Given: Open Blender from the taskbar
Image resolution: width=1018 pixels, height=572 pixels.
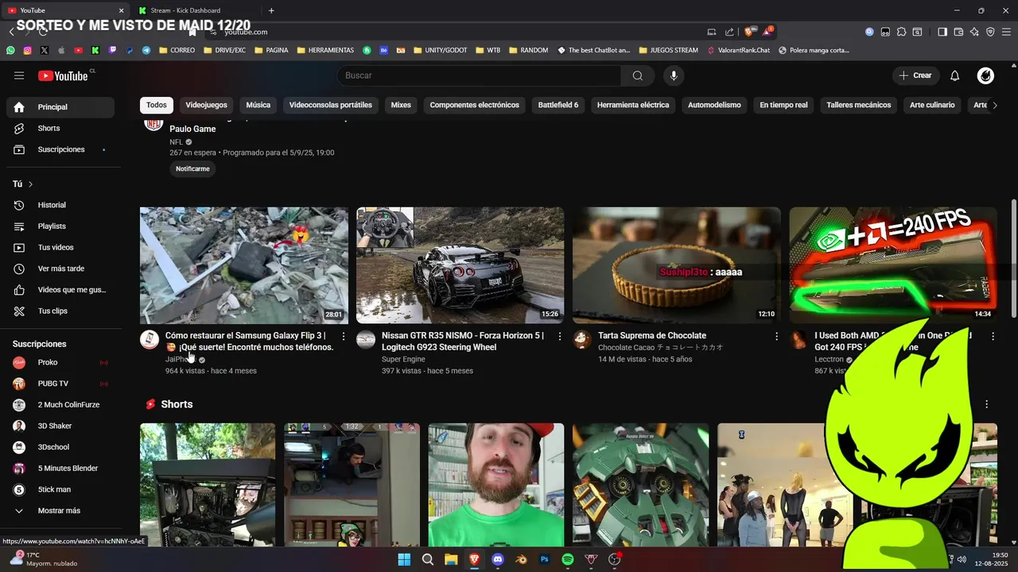Looking at the screenshot, I should point(521,559).
